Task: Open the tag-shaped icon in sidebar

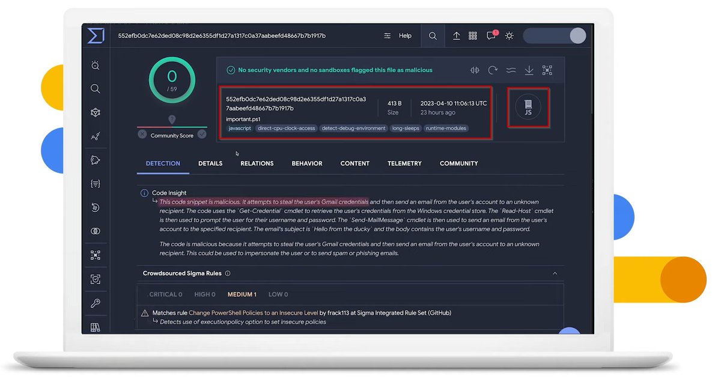Action: tap(95, 160)
